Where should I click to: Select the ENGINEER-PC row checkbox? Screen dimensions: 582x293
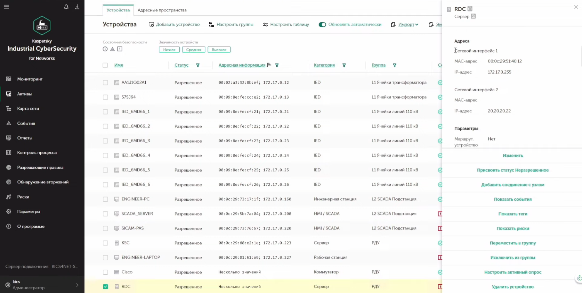(x=105, y=199)
